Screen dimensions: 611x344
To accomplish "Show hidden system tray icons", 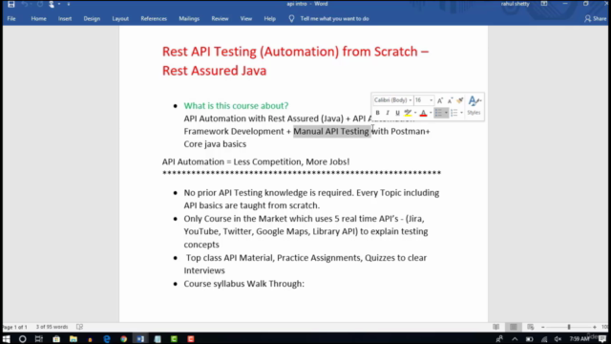I will pos(515,339).
